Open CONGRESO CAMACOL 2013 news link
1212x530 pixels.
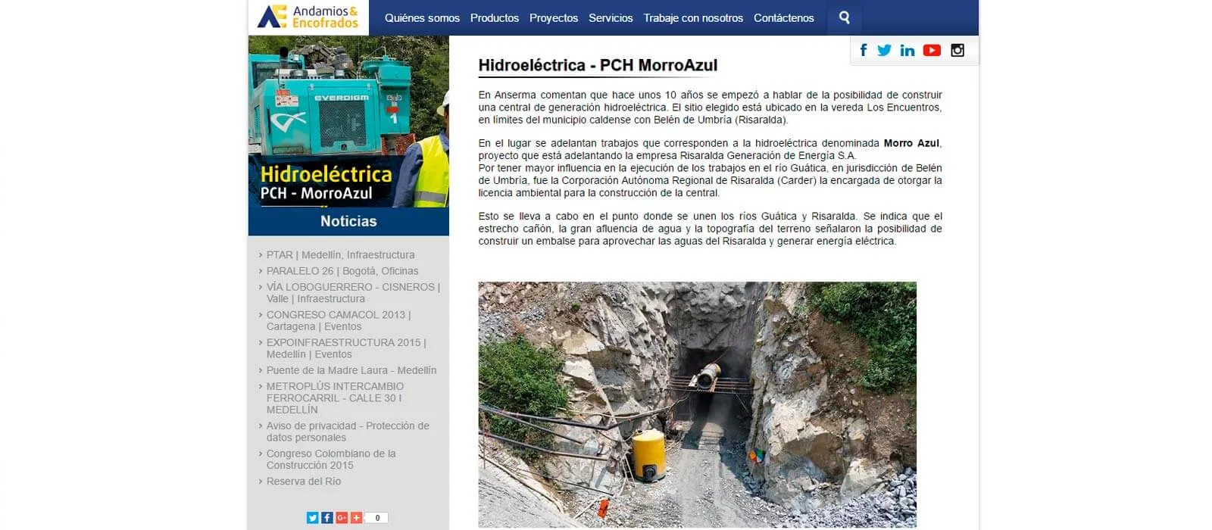[339, 321]
